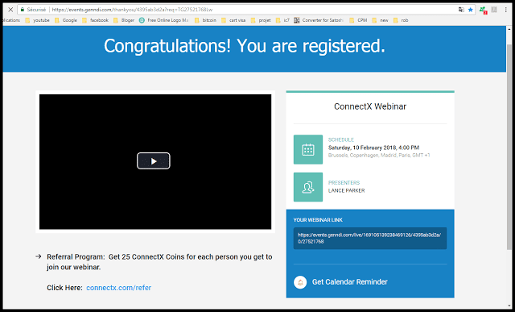Open the rob bookmark folder
The image size is (515, 312).
pyautogui.click(x=401, y=20)
